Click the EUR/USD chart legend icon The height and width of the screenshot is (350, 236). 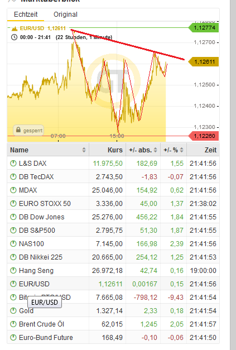[x=15, y=28]
